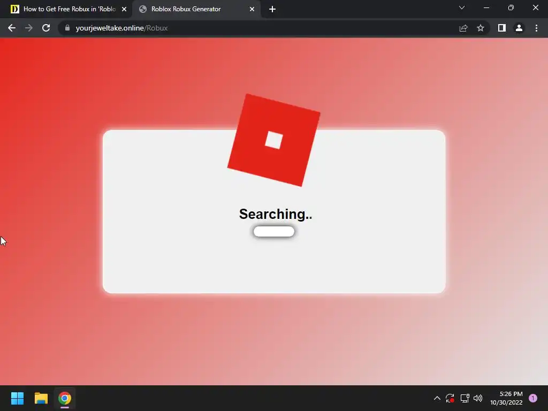Open File Explorer from taskbar
548x411 pixels.
[41, 398]
